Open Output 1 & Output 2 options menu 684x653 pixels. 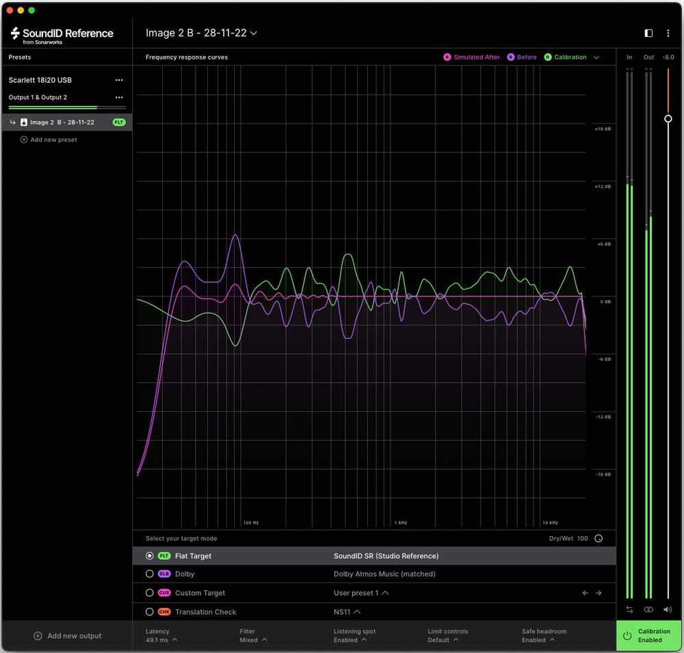coord(119,98)
